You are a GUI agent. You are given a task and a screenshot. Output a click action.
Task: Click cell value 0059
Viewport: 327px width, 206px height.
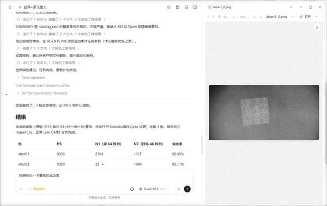60,164
